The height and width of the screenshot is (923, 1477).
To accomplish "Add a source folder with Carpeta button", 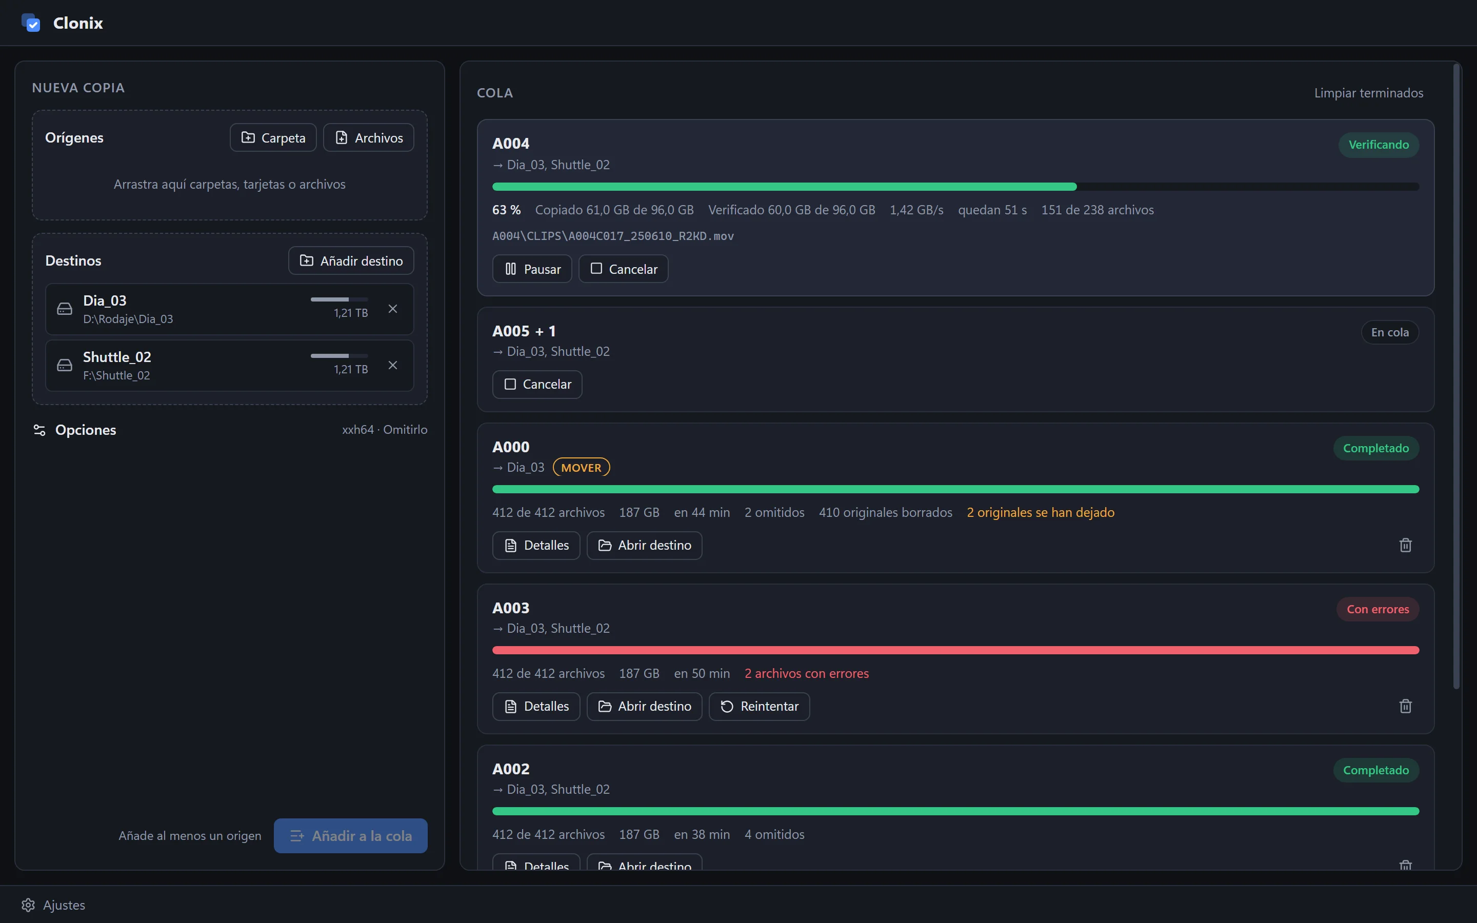I will pyautogui.click(x=273, y=137).
